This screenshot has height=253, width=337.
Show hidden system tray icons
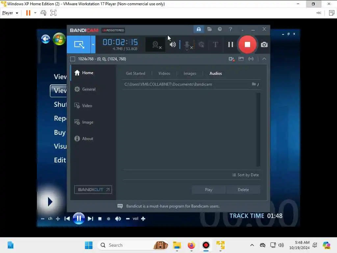(252, 245)
